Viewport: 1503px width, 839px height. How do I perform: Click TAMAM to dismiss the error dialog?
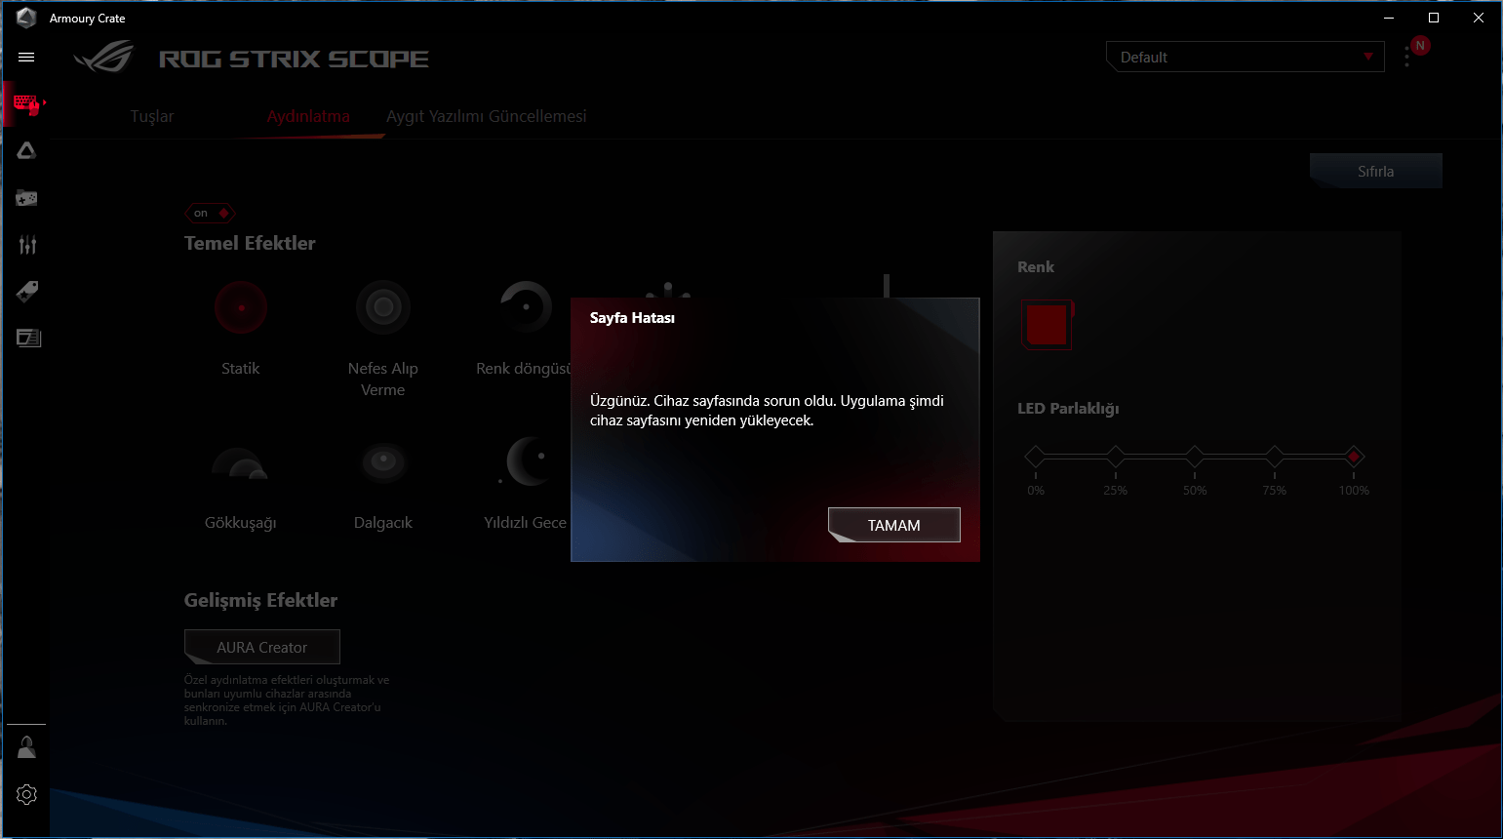tap(894, 525)
